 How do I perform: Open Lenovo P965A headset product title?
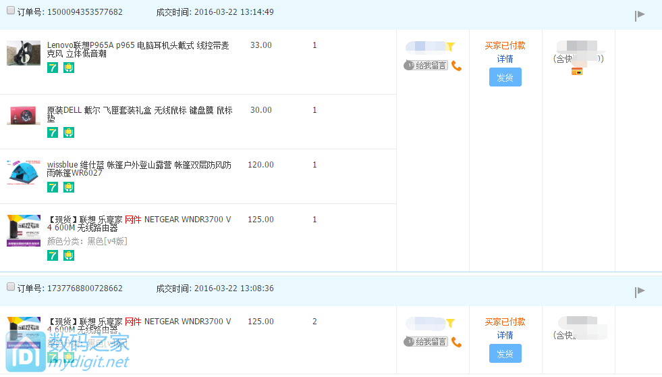tap(138, 49)
